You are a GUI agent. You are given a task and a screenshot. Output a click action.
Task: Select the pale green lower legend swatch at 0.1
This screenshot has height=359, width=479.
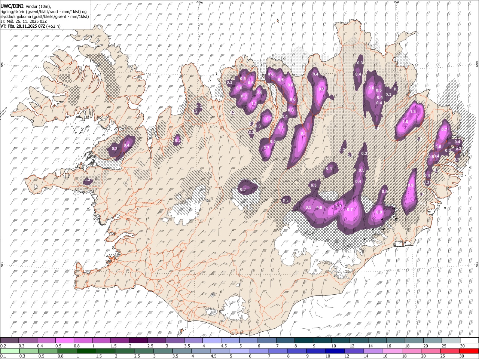10,351
